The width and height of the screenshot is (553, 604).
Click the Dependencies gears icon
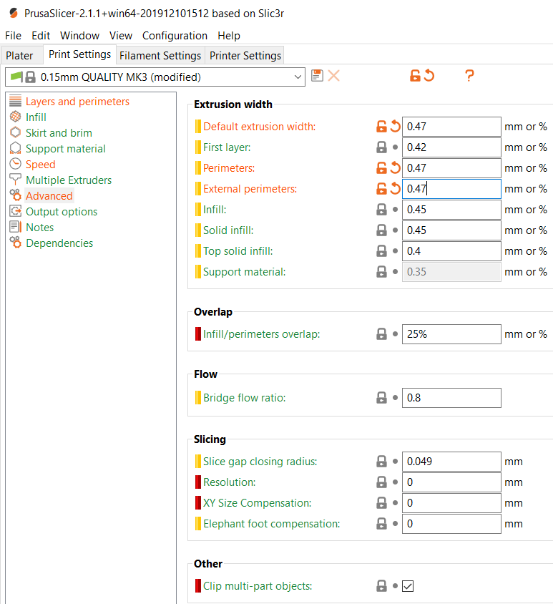[x=16, y=243]
